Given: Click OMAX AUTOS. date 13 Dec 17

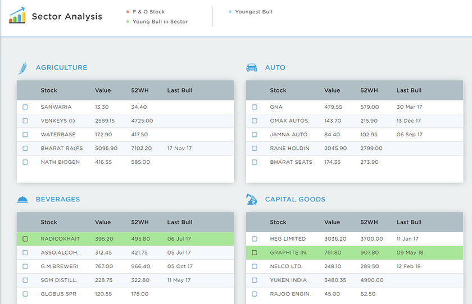Looking at the screenshot, I should 409,121.
